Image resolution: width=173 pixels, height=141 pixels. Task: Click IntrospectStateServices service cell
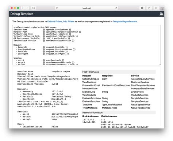pos(143,89)
